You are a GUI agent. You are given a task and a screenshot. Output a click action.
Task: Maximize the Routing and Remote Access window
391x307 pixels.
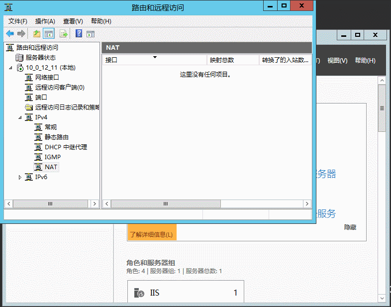[284, 6]
